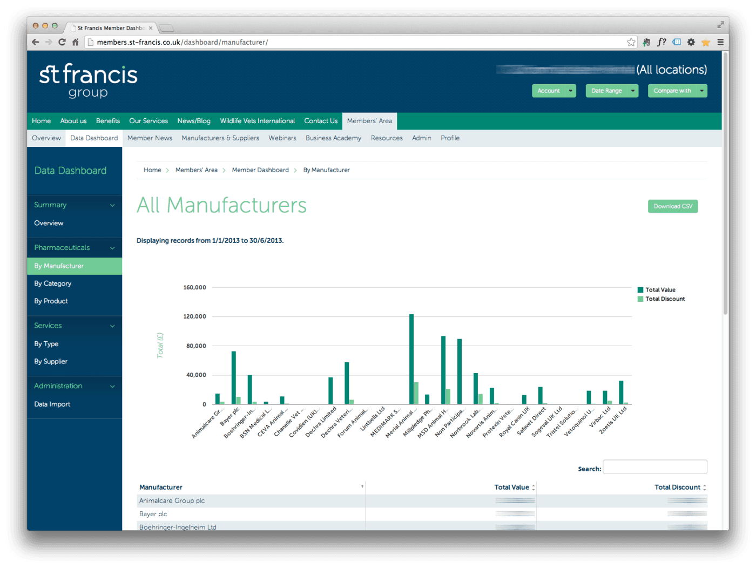
Task: Click the Home breadcrumb link
Action: click(x=152, y=170)
